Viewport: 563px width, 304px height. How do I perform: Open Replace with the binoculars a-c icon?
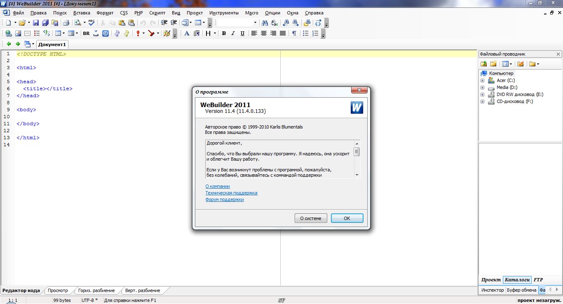pyautogui.click(x=274, y=23)
